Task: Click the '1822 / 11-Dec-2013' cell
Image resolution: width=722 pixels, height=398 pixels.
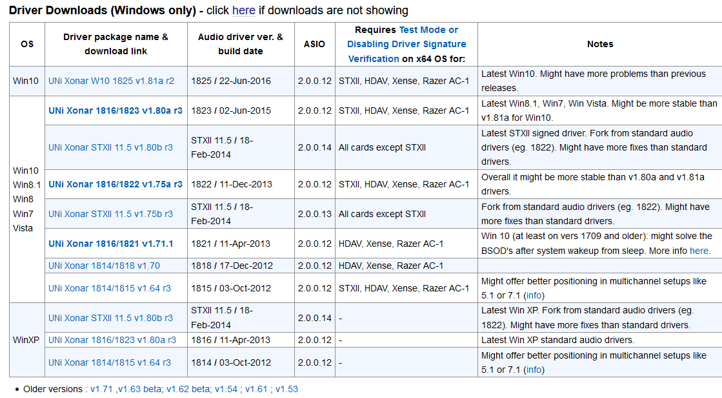Action: point(241,184)
